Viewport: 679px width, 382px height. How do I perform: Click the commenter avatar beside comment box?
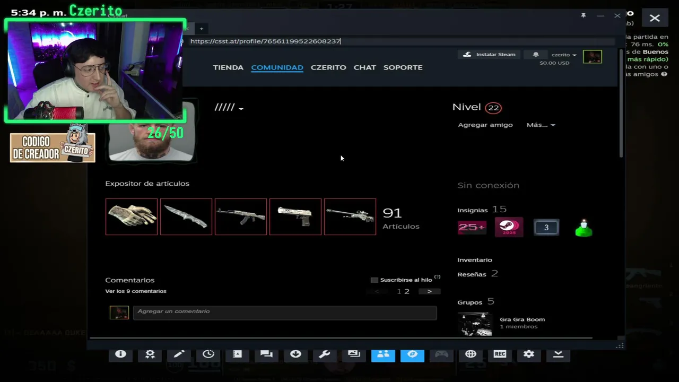click(x=119, y=312)
